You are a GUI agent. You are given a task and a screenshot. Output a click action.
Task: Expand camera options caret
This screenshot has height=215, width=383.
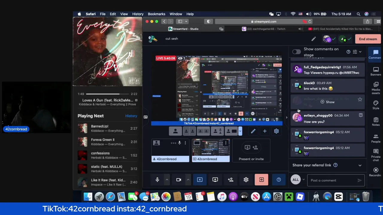pos(188,179)
